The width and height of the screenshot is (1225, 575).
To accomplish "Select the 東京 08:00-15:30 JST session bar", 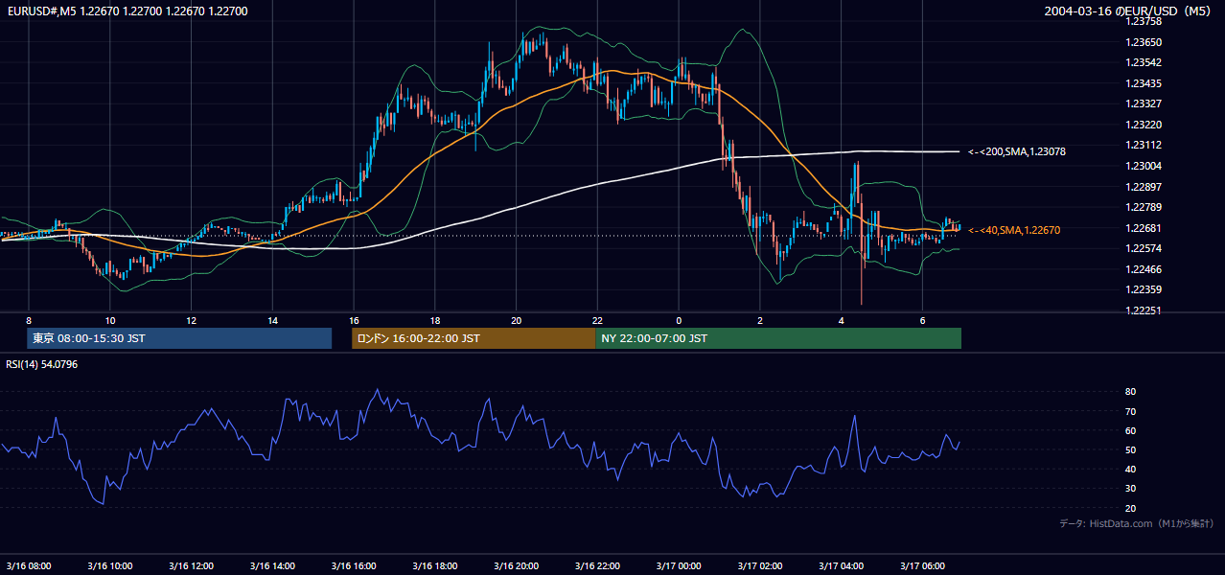I will pos(179,338).
